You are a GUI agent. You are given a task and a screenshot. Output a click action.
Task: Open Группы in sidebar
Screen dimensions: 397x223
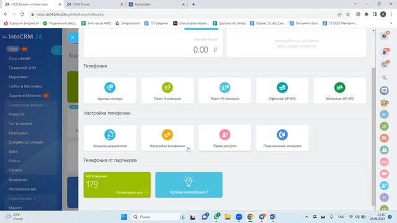(x=15, y=170)
